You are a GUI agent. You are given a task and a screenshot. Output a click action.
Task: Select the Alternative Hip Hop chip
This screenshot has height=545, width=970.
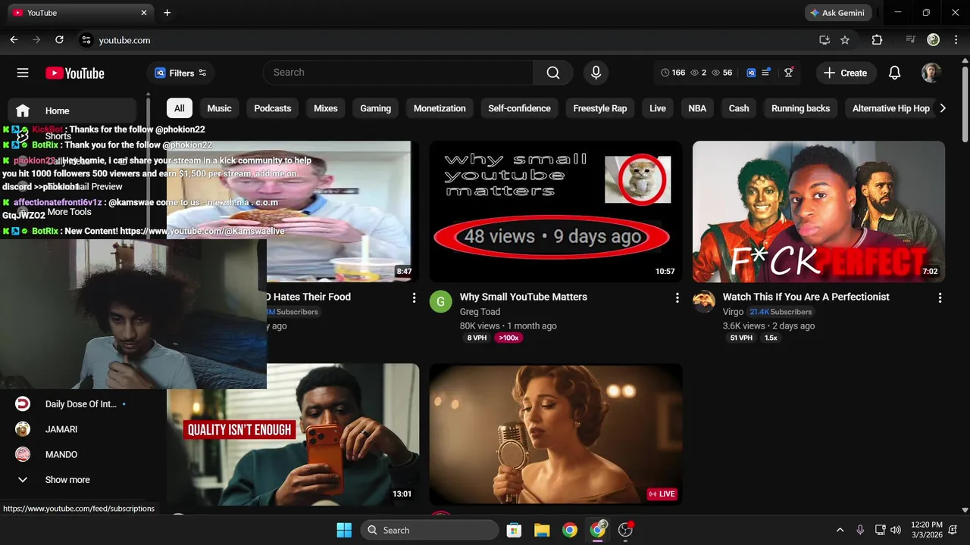pyautogui.click(x=890, y=108)
